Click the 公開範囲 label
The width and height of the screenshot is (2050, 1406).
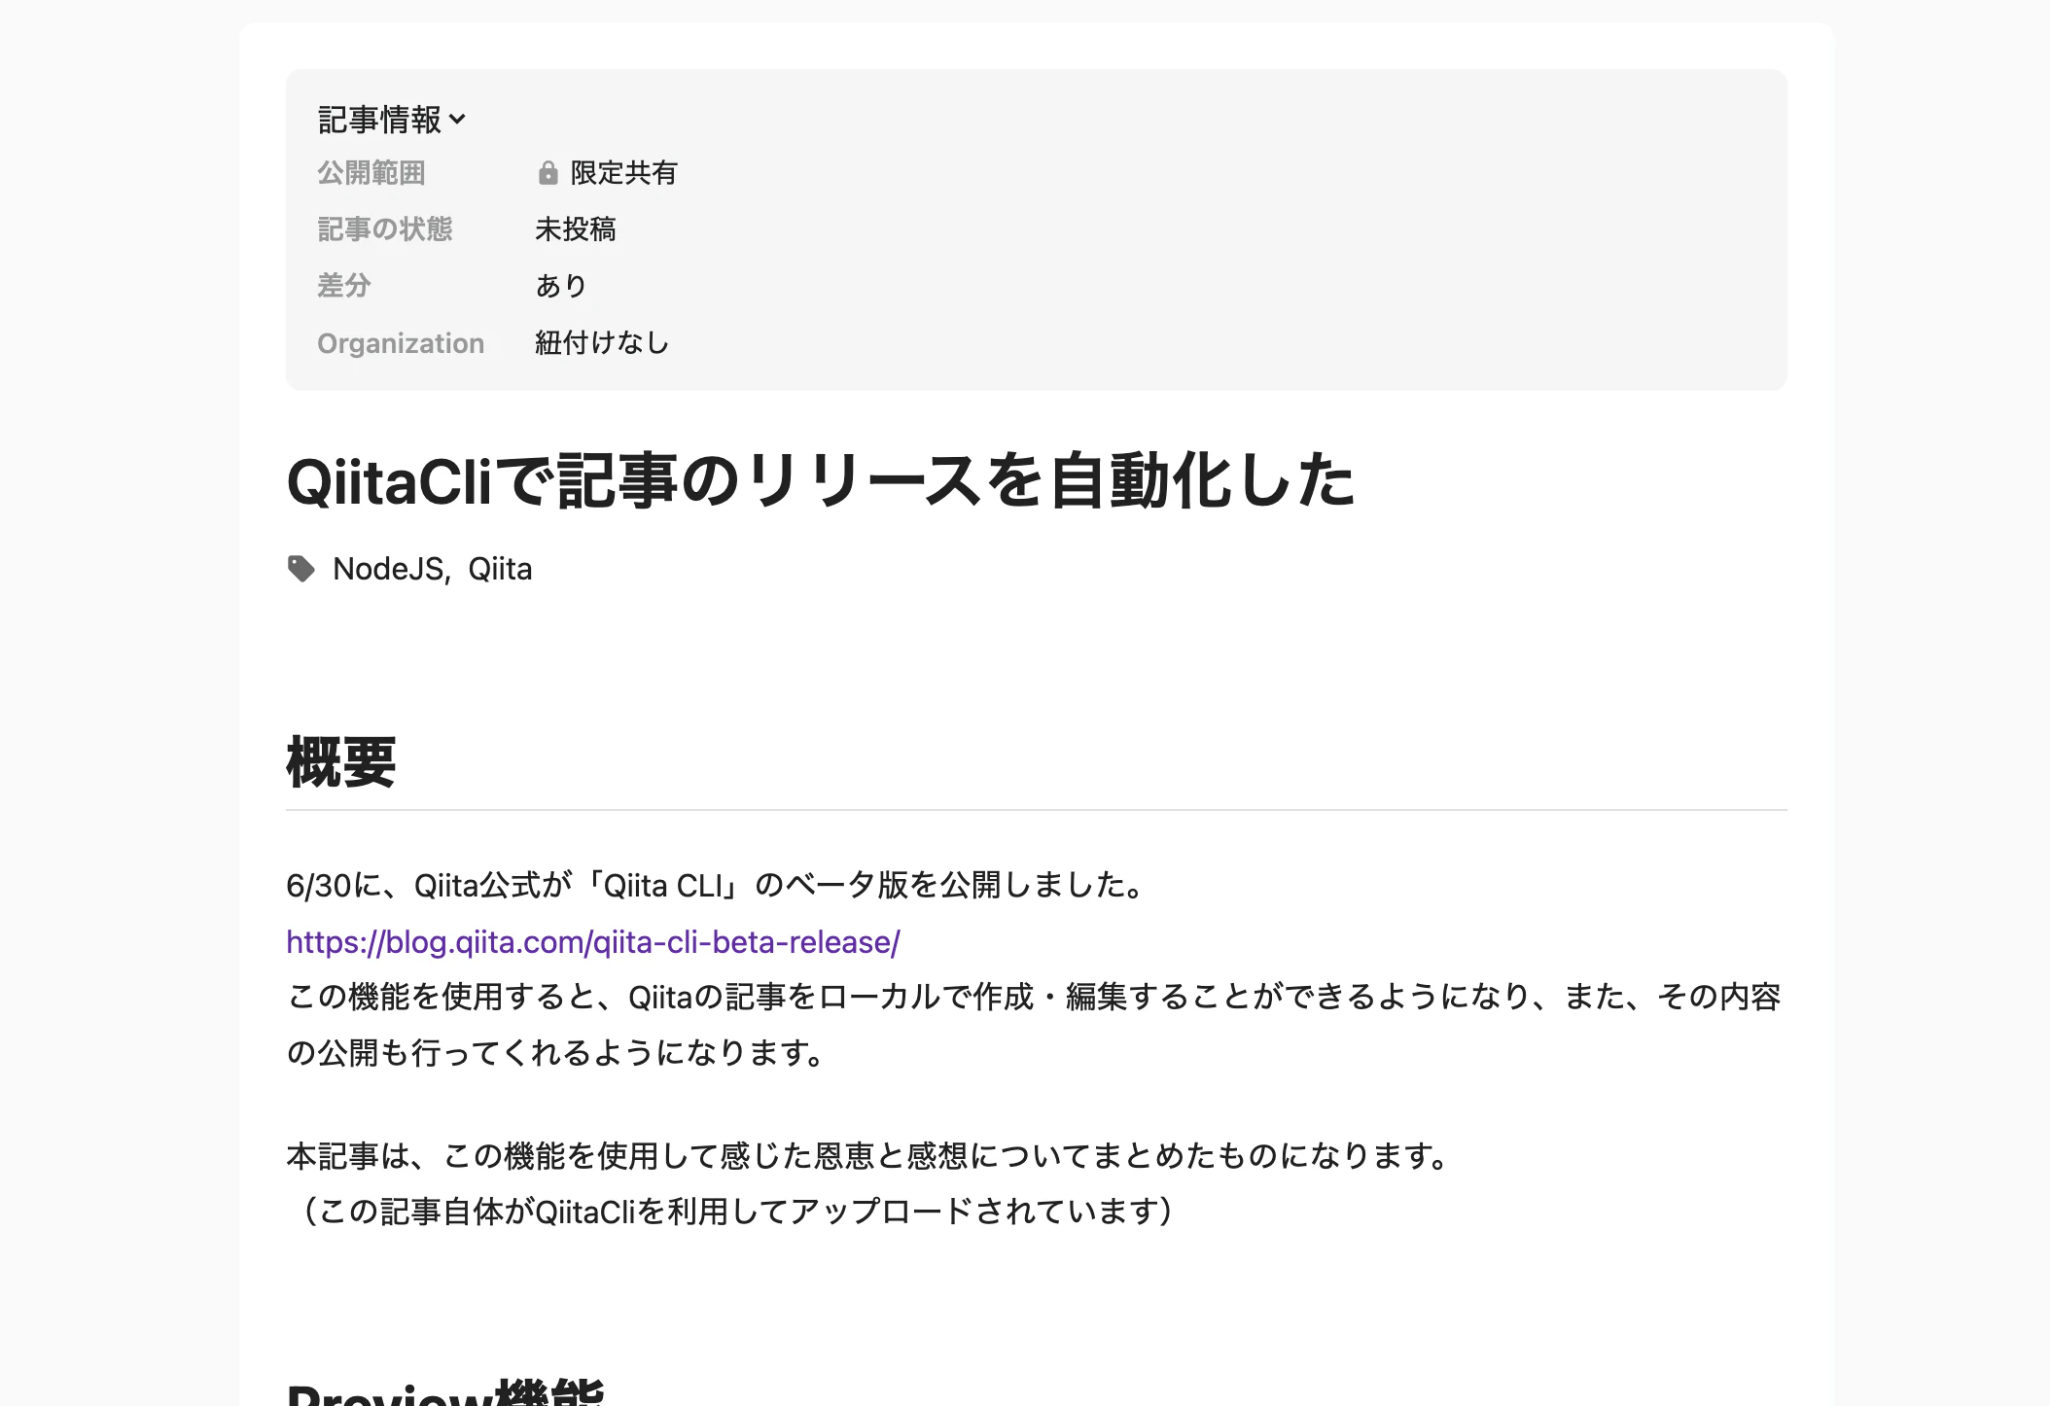371,173
